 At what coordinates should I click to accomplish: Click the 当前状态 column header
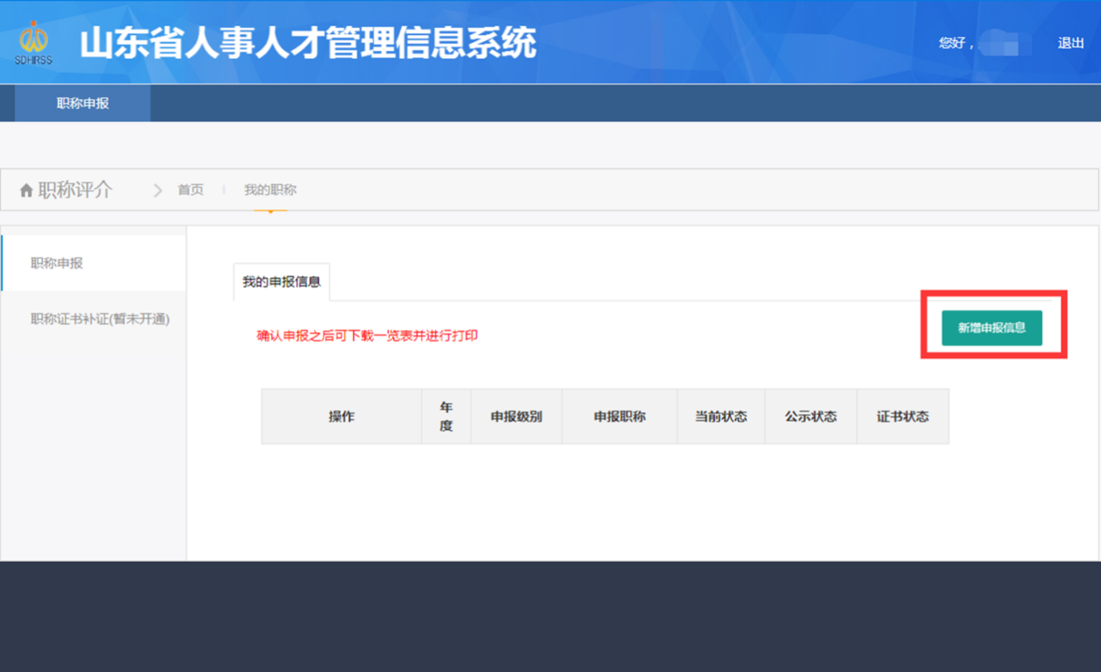(721, 416)
